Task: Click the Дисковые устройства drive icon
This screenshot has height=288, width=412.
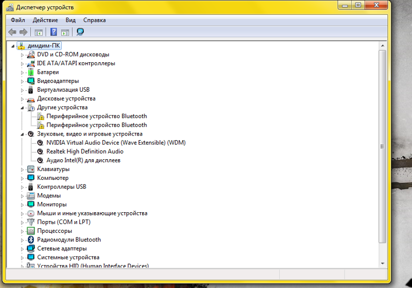Action: 31,99
